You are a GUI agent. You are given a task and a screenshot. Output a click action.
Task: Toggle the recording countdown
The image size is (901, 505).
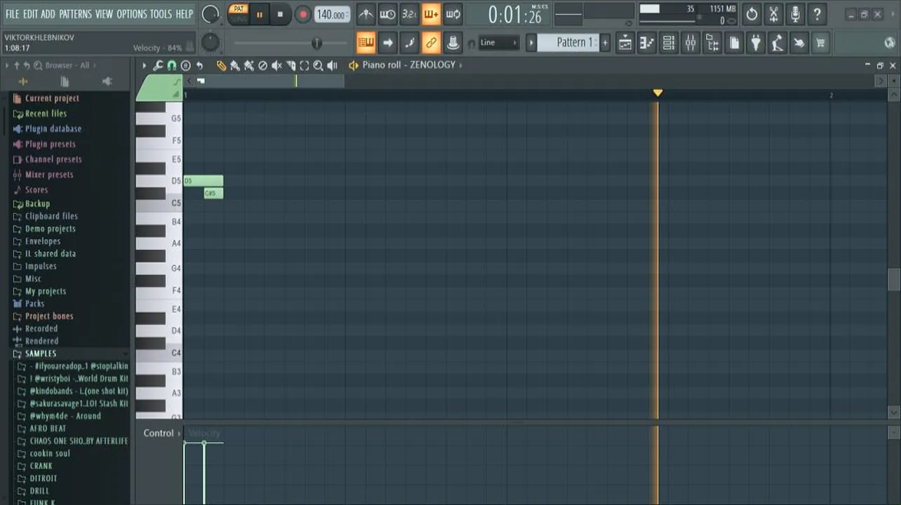point(409,14)
